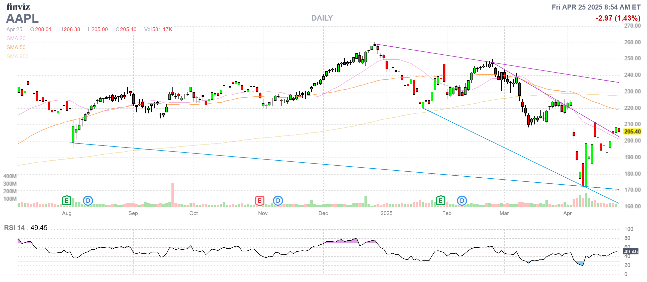This screenshot has height=282, width=647.
Task: Open the August dividend D marker
Action: pyautogui.click(x=88, y=201)
